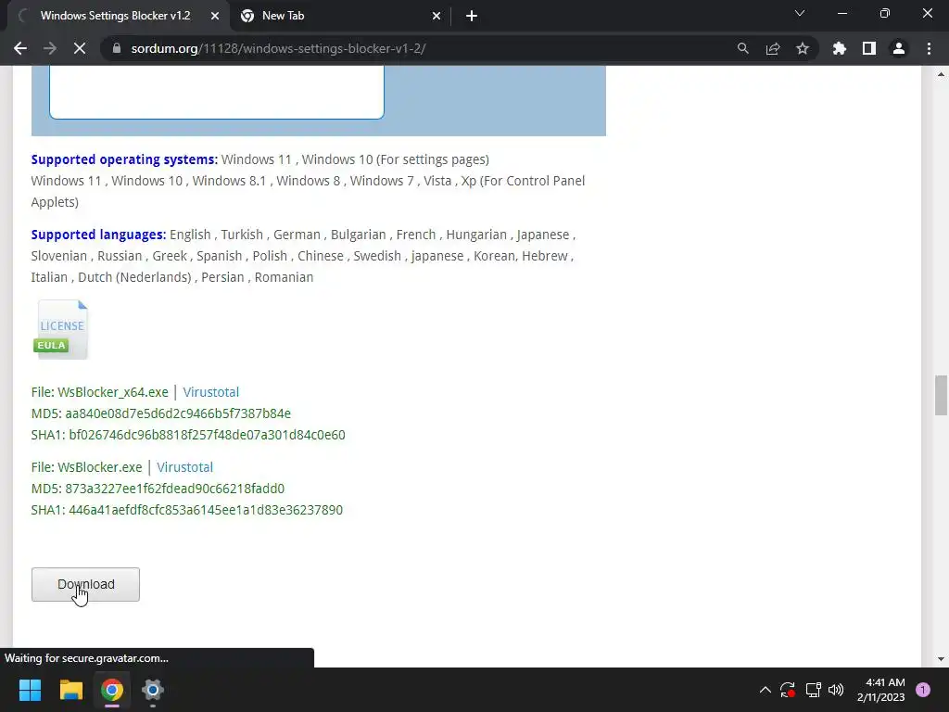Click the Chrome taskbar icon
949x712 pixels.
point(112,690)
